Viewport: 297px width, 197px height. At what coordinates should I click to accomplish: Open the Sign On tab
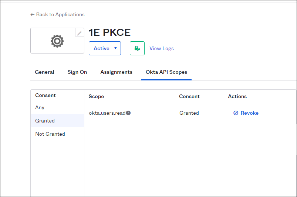click(x=77, y=72)
